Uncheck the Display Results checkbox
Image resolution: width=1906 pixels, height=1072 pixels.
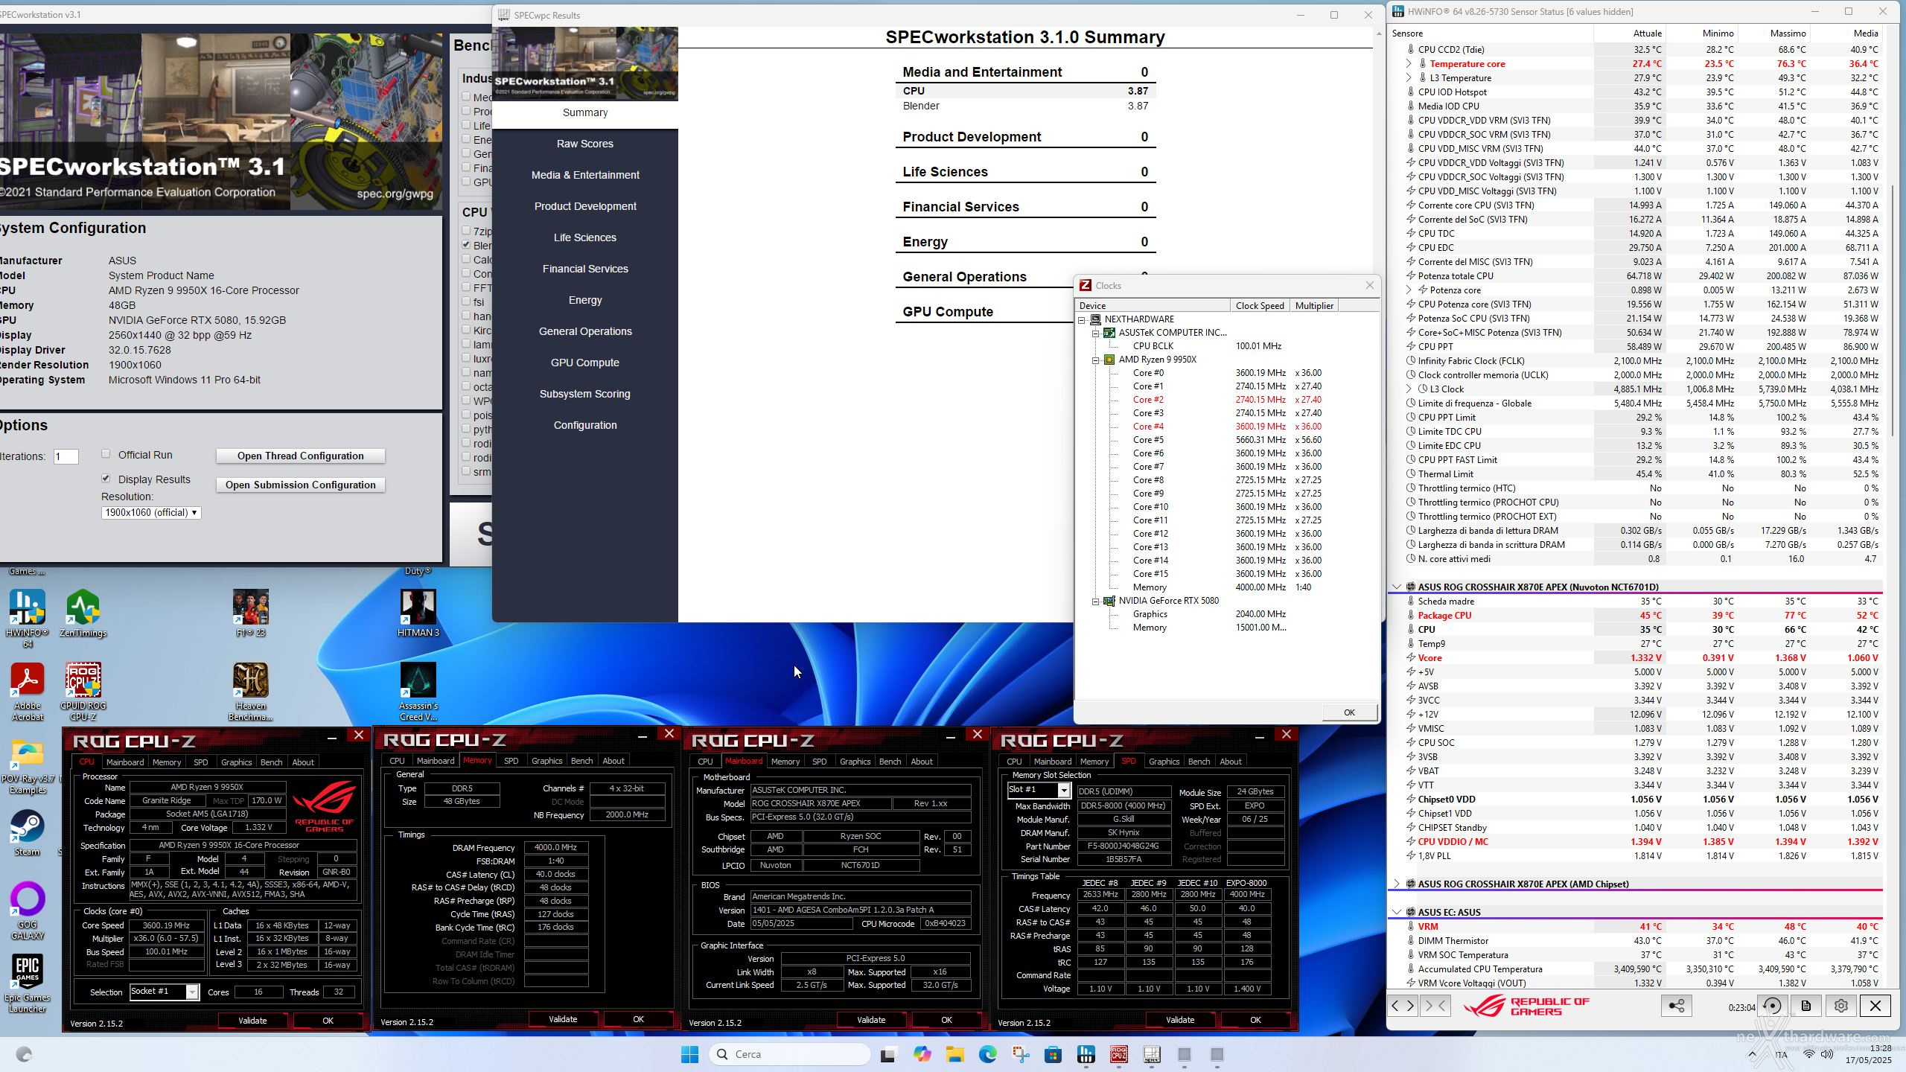coord(106,479)
